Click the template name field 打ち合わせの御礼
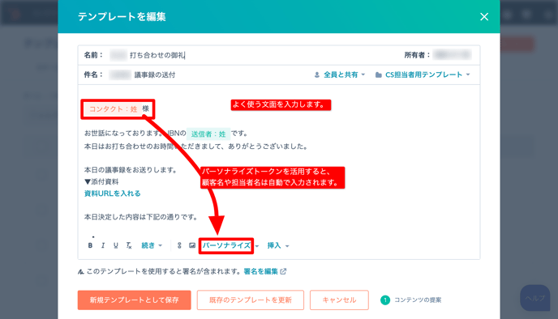Viewport: 558px width, 319px height. tap(157, 55)
